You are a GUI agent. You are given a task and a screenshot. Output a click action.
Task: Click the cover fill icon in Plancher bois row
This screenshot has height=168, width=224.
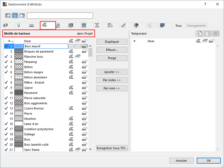coord(78,57)
